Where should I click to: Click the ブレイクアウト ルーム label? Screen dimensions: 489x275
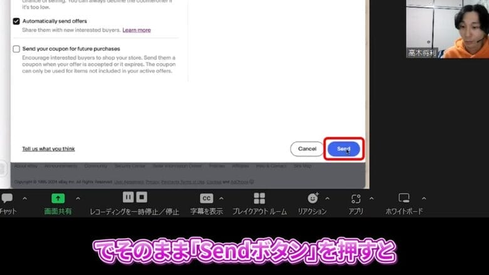click(260, 212)
